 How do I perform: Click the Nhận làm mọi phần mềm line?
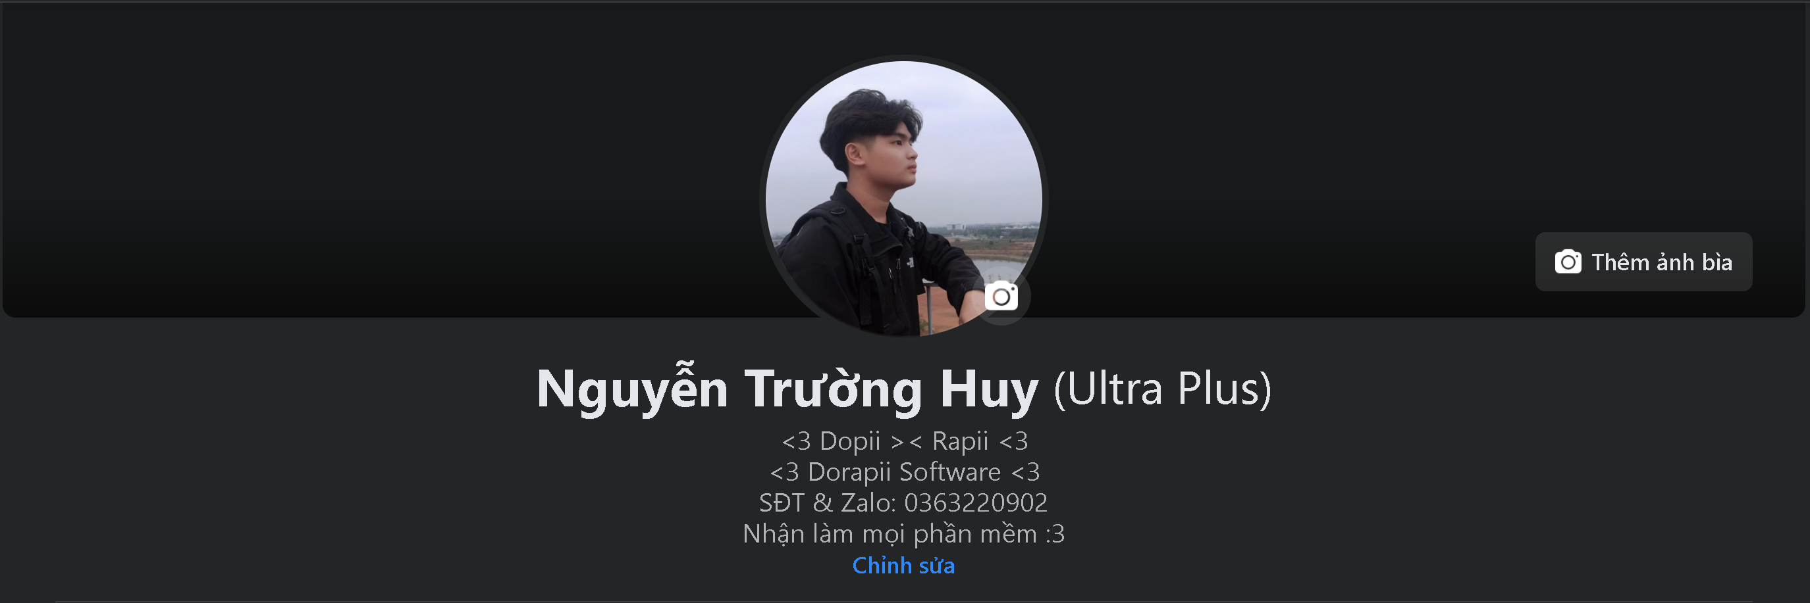click(903, 534)
